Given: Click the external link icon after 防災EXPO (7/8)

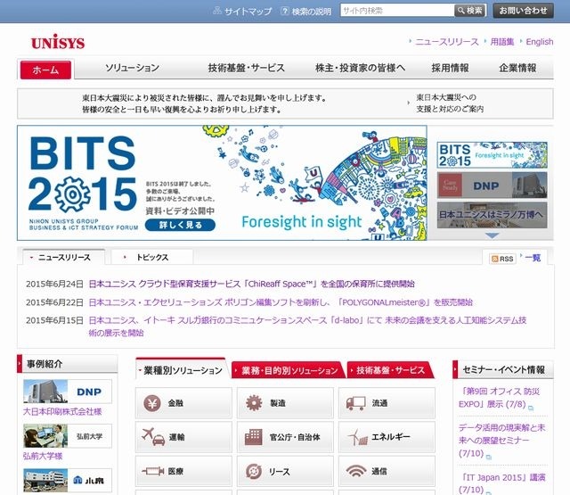Looking at the screenshot, I should click(x=531, y=408).
